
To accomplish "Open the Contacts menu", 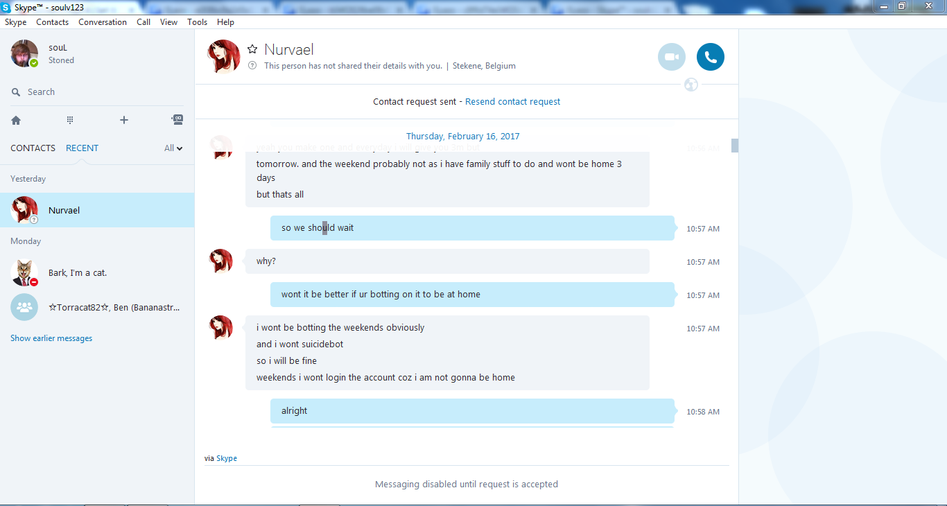I will coord(53,22).
